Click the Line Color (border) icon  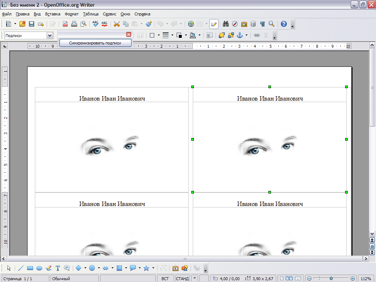179,36
